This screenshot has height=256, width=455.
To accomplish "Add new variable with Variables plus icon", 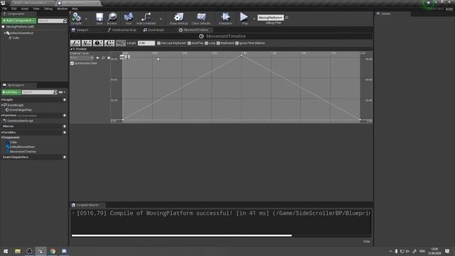I will point(65,132).
